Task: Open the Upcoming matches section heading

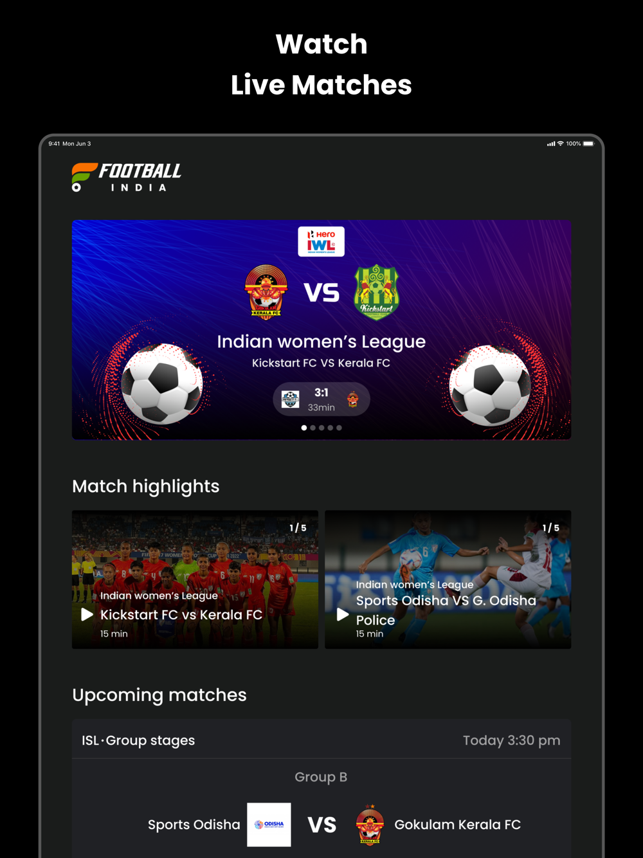Action: coord(159,695)
